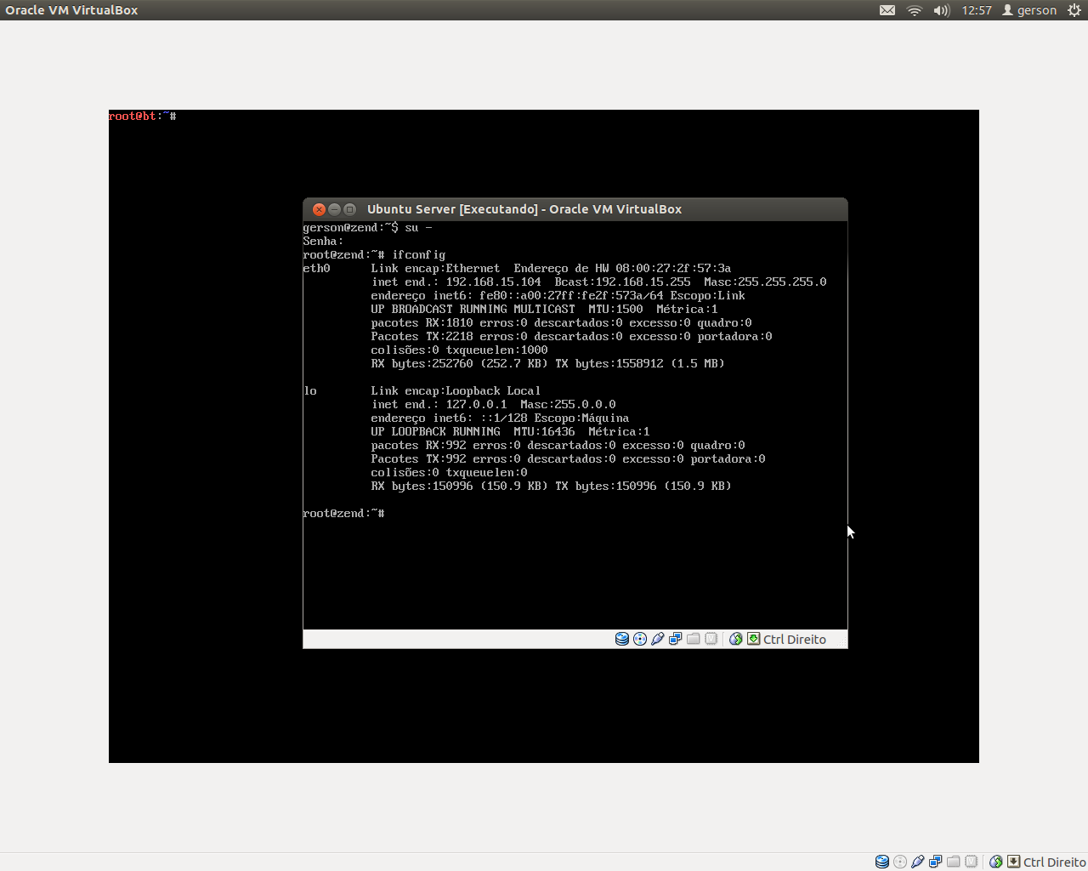Click the final root@zend:~# prompt line

[343, 514]
